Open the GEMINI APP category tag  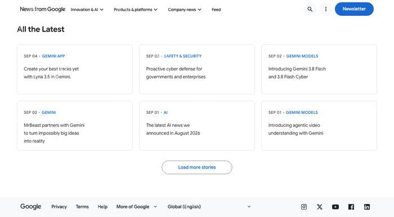coord(53,56)
